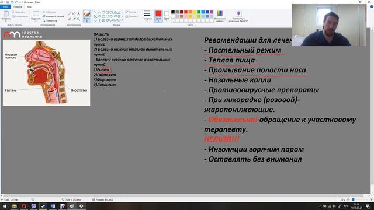Image resolution: width=374 pixels, height=210 pixels.
Task: Click the input language indicator РУС
Action: (x=346, y=206)
